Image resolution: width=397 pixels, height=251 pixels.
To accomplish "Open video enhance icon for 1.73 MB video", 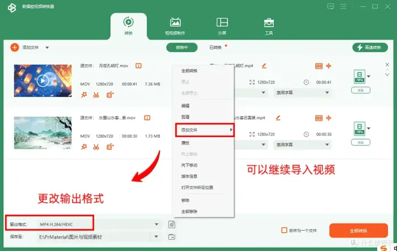I will [110, 147].
